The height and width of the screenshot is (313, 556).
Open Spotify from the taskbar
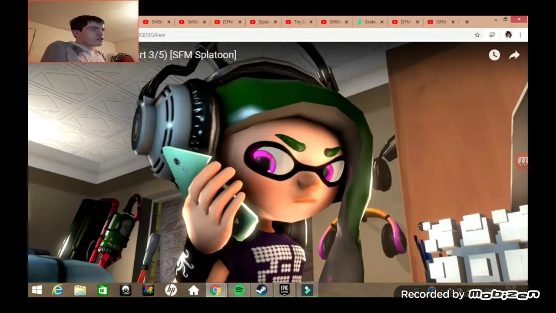pos(239,290)
